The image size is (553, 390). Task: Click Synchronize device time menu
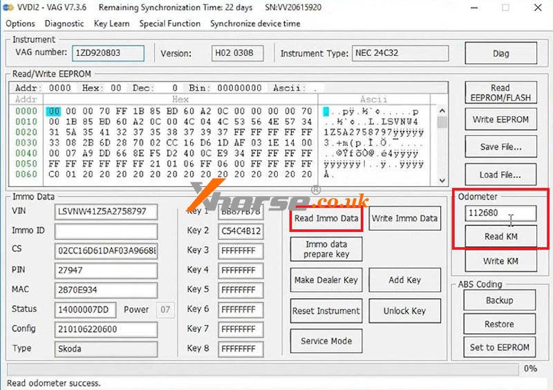[x=255, y=23]
